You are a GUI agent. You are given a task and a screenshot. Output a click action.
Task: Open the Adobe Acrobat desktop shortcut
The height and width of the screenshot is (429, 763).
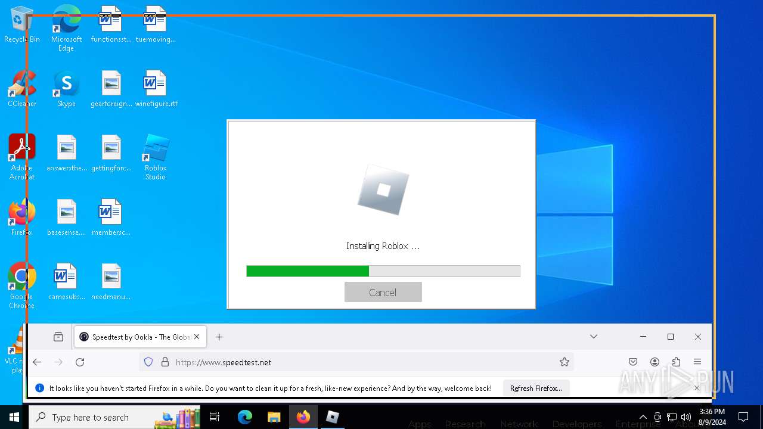21,157
